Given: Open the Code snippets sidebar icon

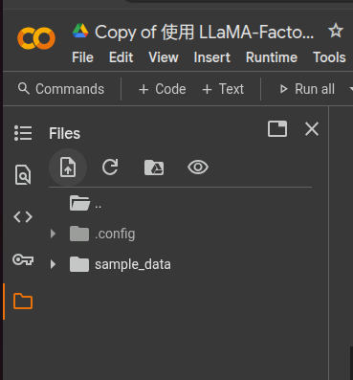Looking at the screenshot, I should [23, 217].
